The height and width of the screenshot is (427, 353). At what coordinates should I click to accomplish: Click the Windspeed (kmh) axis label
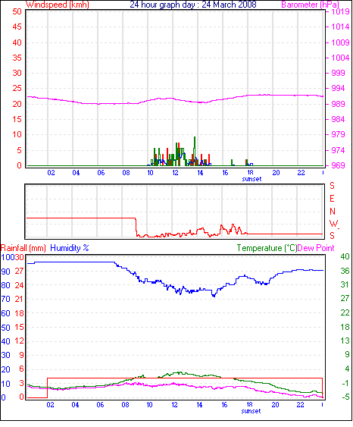pyautogui.click(x=58, y=5)
